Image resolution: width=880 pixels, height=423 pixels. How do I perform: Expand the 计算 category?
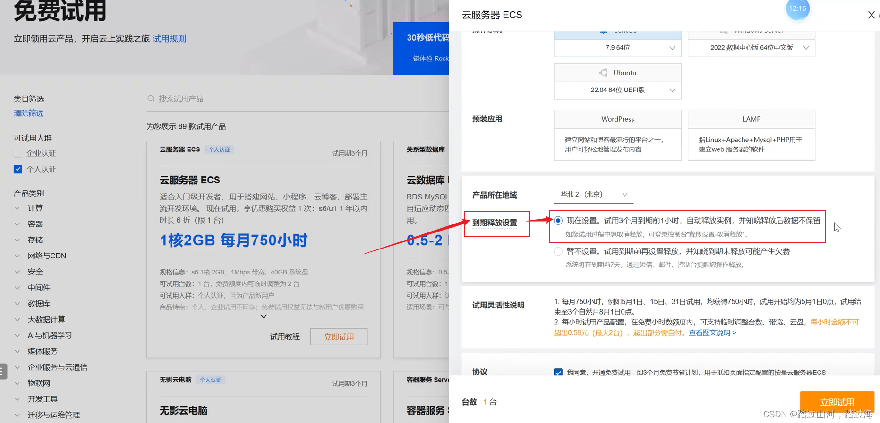pos(17,208)
